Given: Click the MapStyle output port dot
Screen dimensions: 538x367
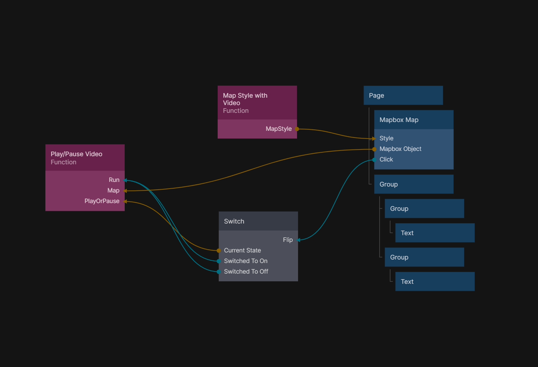Looking at the screenshot, I should pyautogui.click(x=297, y=129).
